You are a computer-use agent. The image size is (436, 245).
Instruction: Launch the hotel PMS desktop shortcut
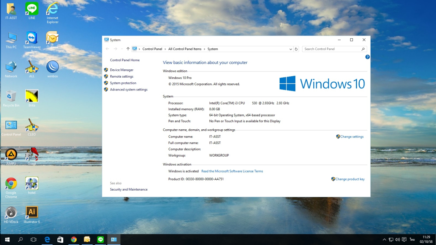tap(32, 186)
